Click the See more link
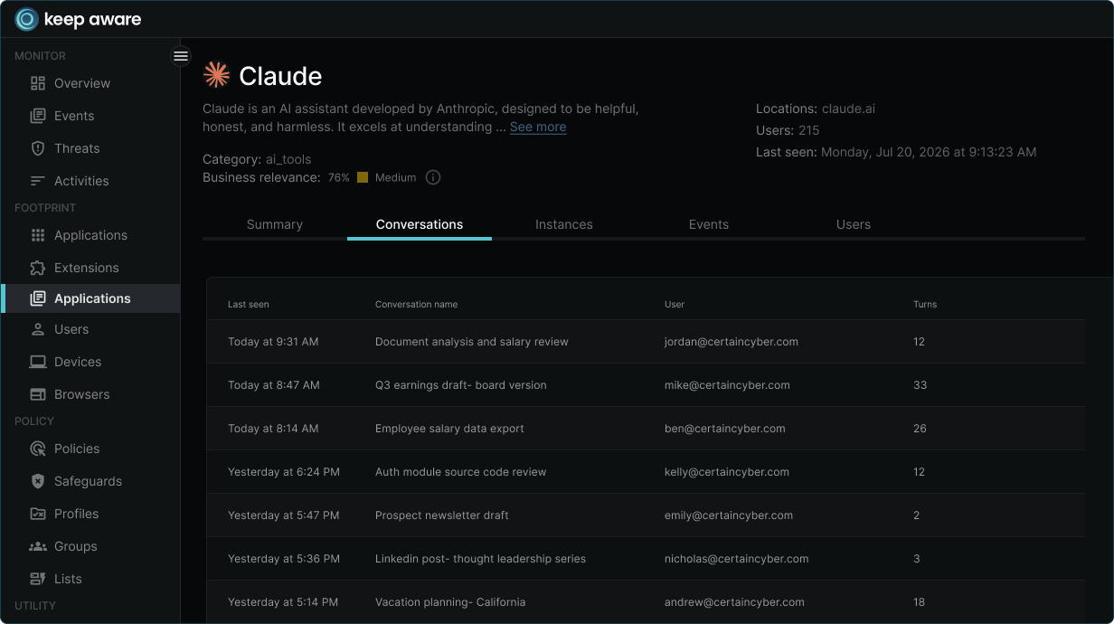This screenshot has height=624, width=1114. click(538, 127)
